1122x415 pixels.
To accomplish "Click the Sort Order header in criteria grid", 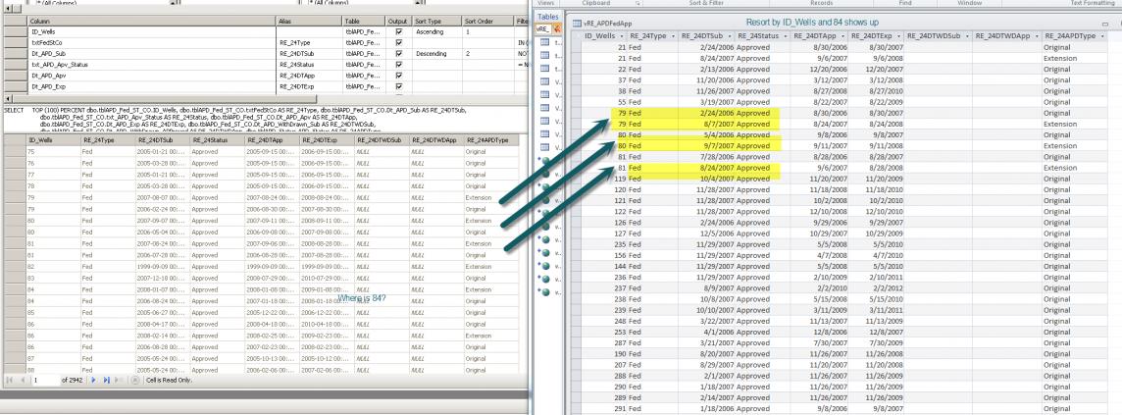I will tap(488, 22).
